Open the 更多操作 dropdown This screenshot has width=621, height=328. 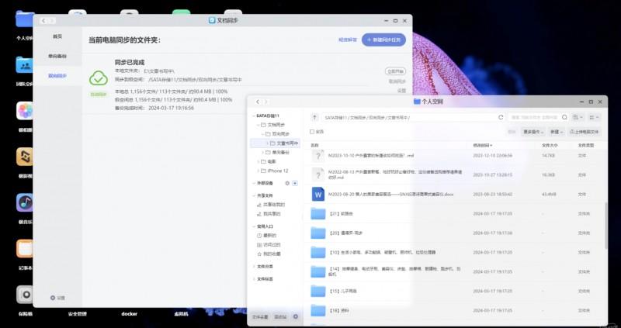pyautogui.click(x=533, y=132)
